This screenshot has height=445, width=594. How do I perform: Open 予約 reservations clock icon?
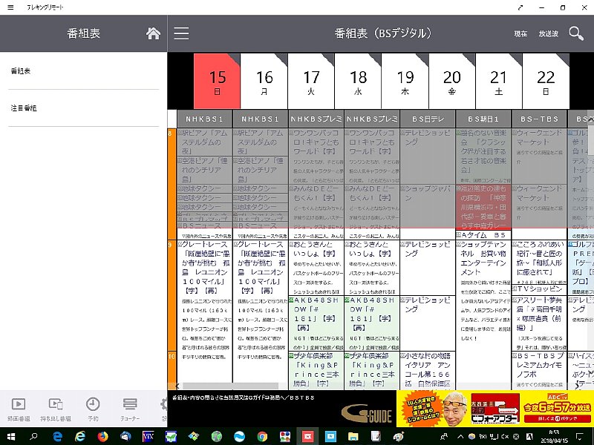pos(93,409)
